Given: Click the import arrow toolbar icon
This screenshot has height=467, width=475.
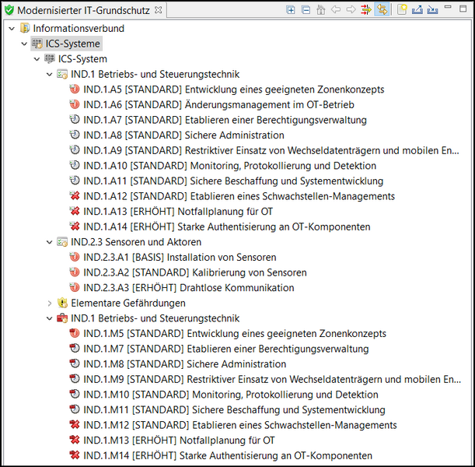Looking at the screenshot, I should coord(432,9).
